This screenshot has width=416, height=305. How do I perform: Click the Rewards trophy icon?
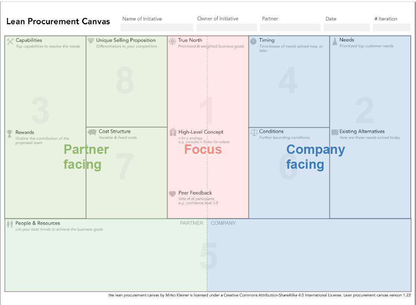[x=10, y=133]
